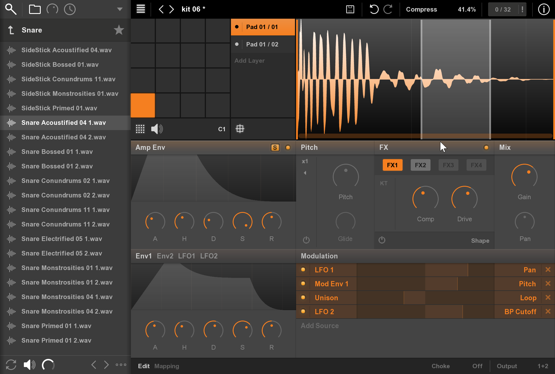Save the kit with floppy icon
The width and height of the screenshot is (555, 374).
click(350, 9)
